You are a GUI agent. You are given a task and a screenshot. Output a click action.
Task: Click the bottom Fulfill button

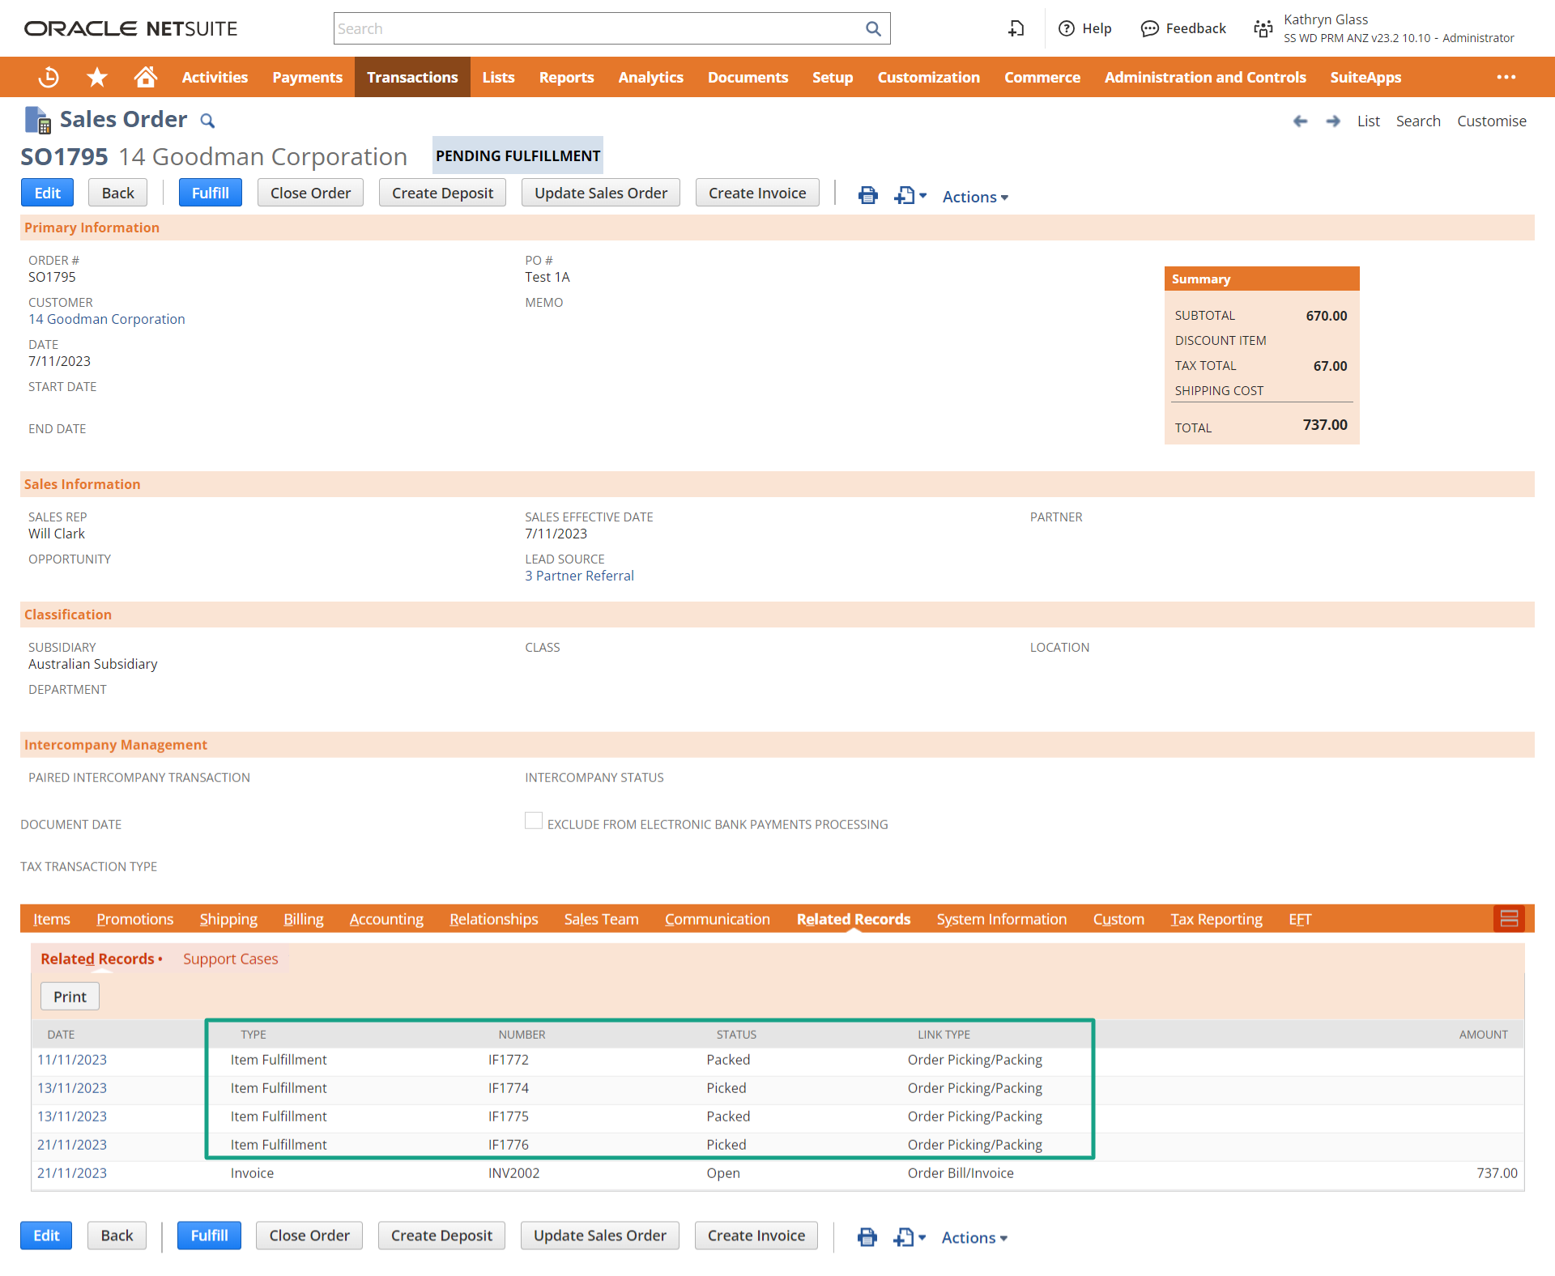(209, 1236)
